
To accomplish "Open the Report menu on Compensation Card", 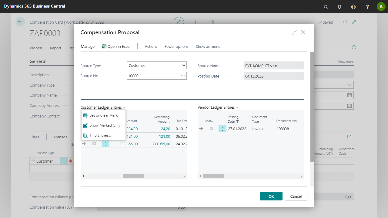I will pyautogui.click(x=55, y=48).
